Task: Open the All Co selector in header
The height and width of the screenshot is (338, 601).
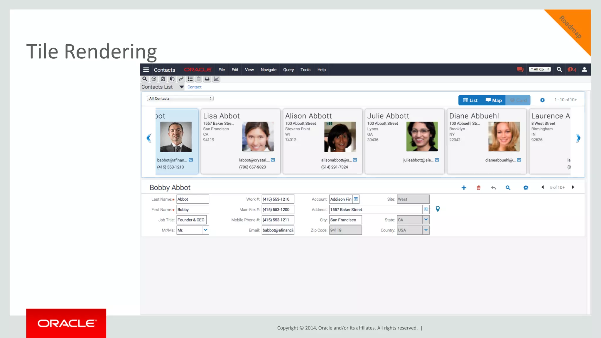Action: click(x=540, y=70)
